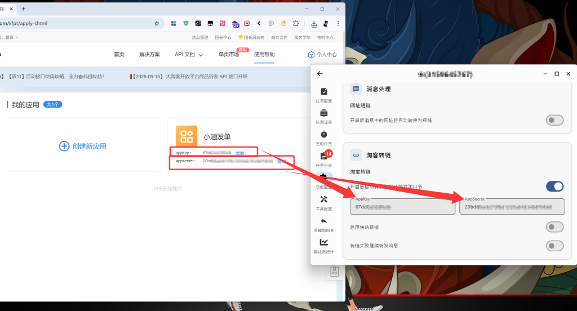This screenshot has width=577, height=311.
Task: Open 团长风云榜 link
Action: pos(251,38)
